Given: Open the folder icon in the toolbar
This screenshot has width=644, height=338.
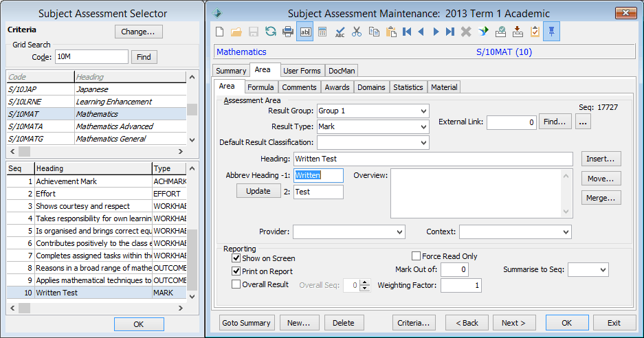Looking at the screenshot, I should click(236, 32).
